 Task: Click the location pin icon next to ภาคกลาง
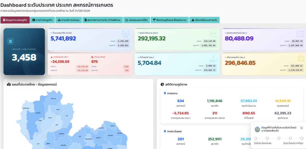coord(165,93)
